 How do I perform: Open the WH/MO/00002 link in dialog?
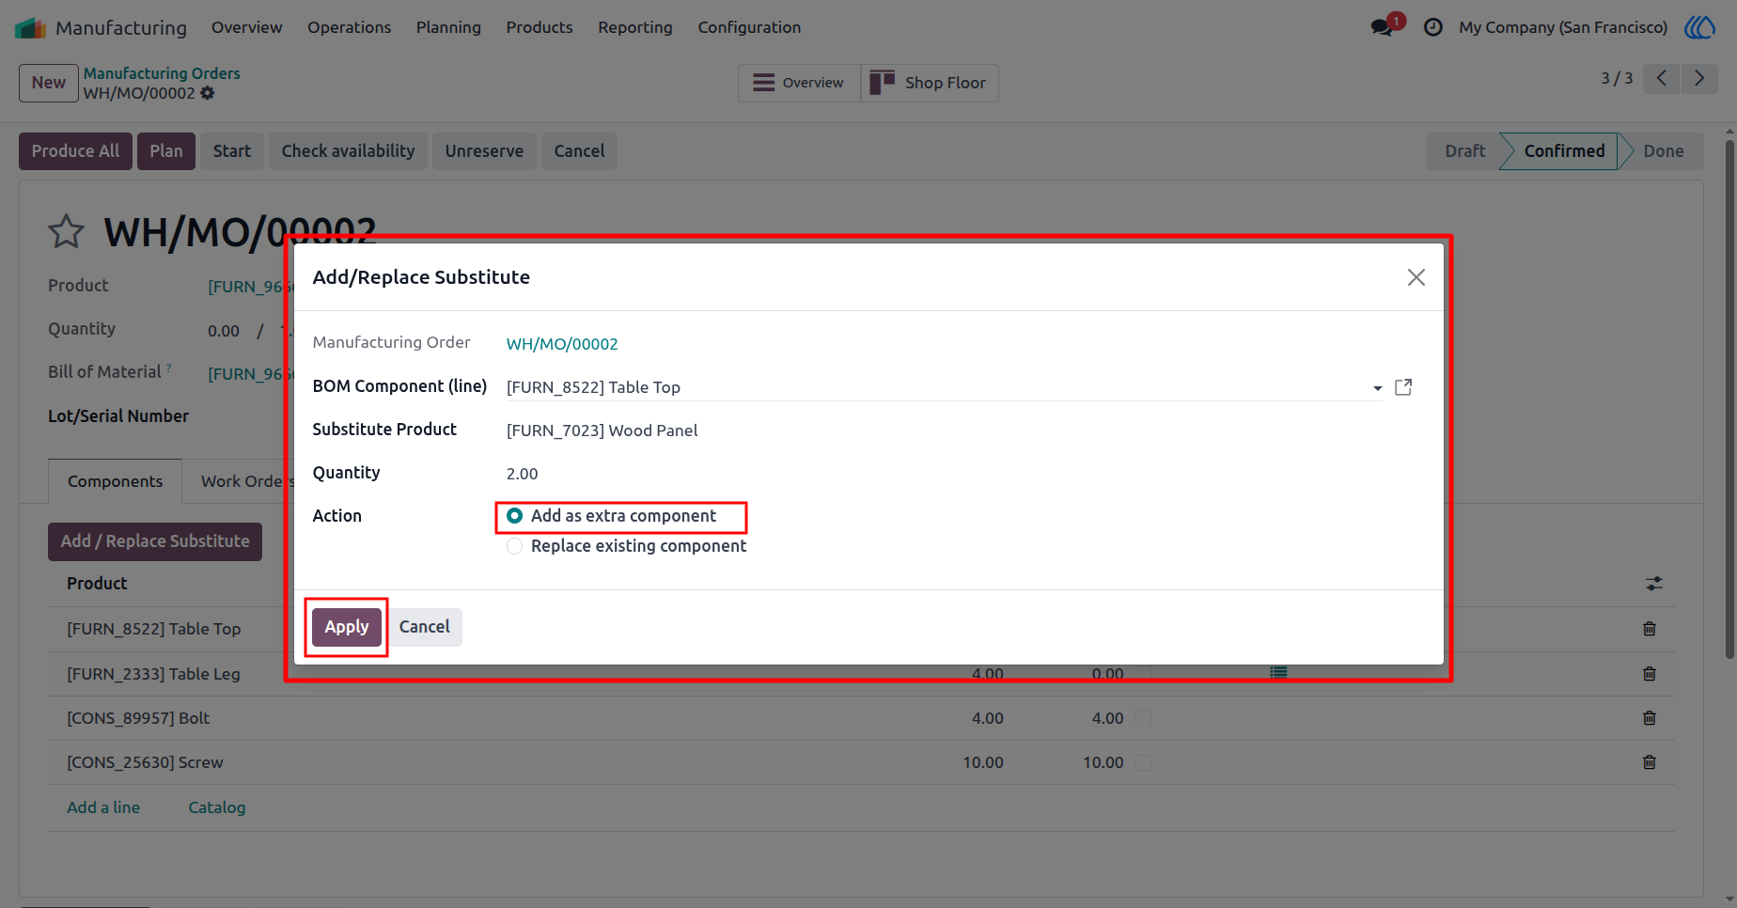[562, 344]
